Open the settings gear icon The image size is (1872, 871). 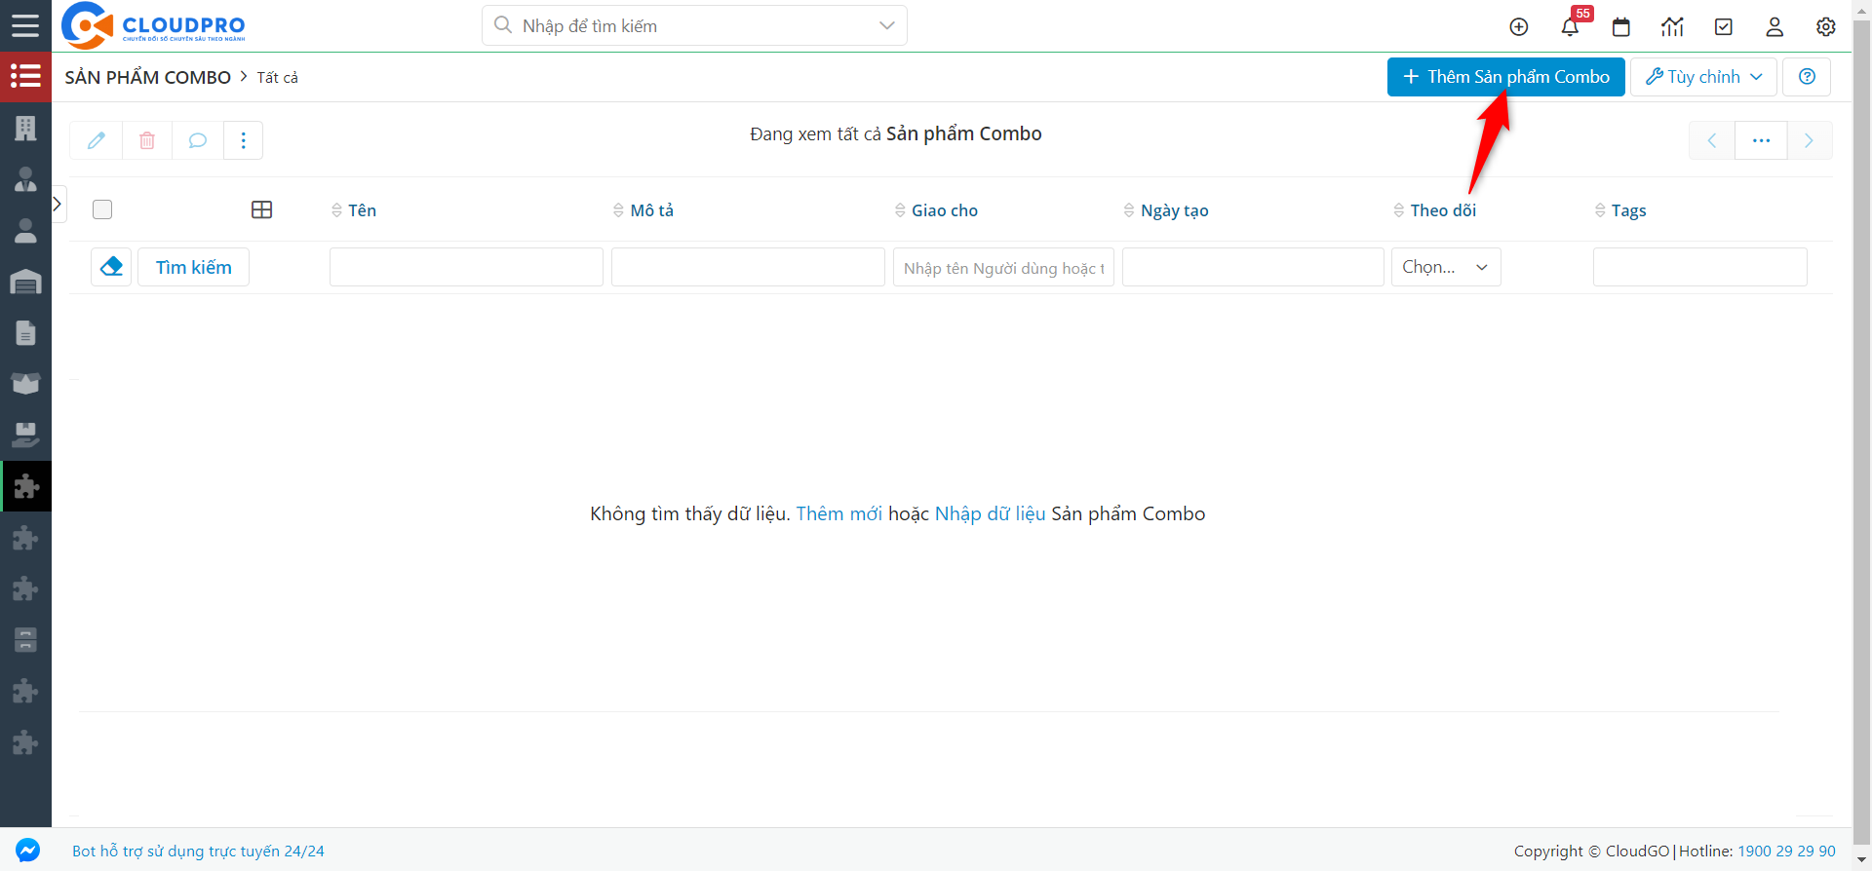(x=1826, y=26)
